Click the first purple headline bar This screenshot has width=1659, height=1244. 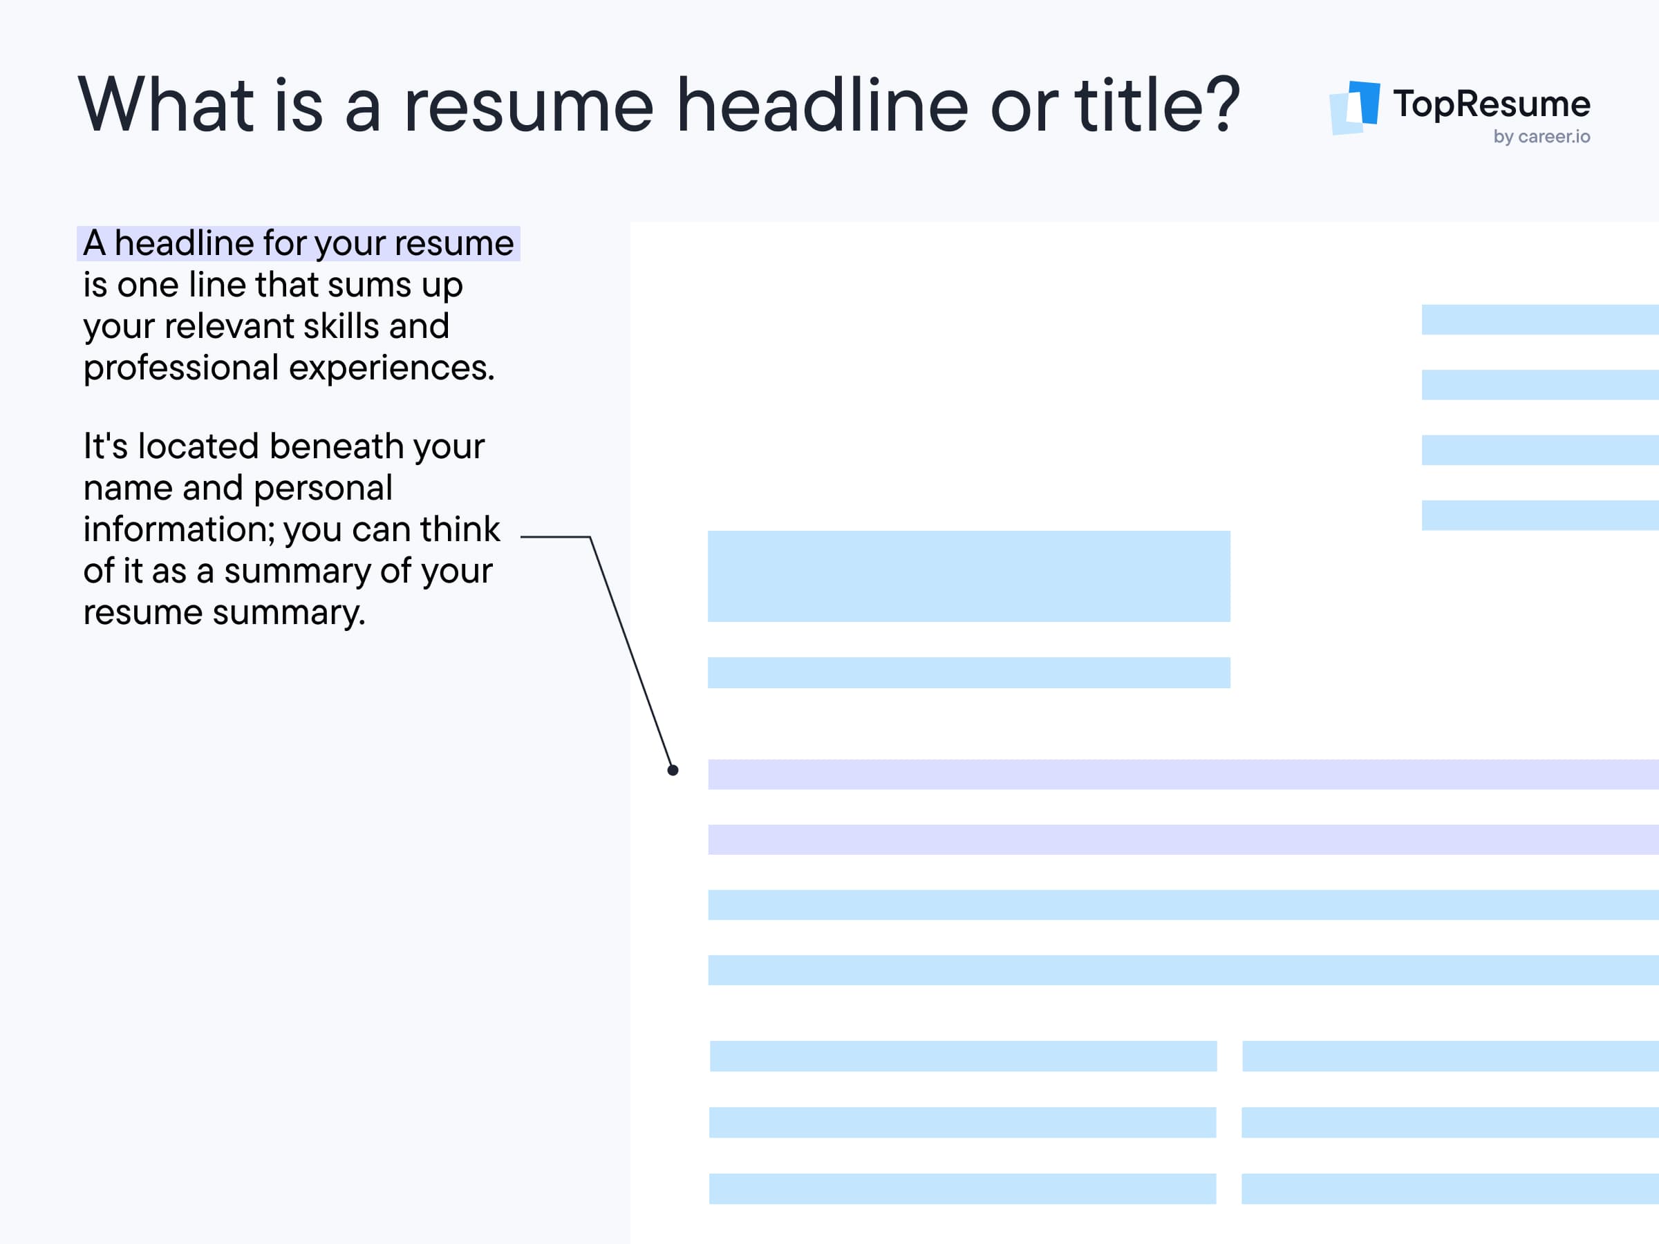[x=1182, y=774]
